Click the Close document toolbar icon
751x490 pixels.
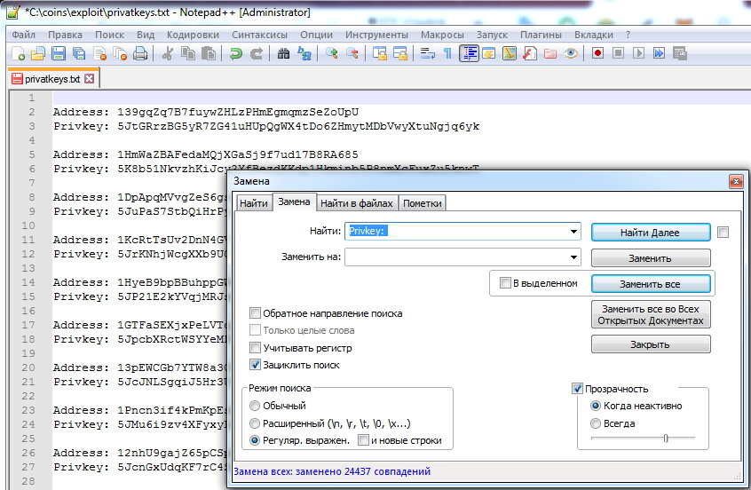[x=99, y=53]
